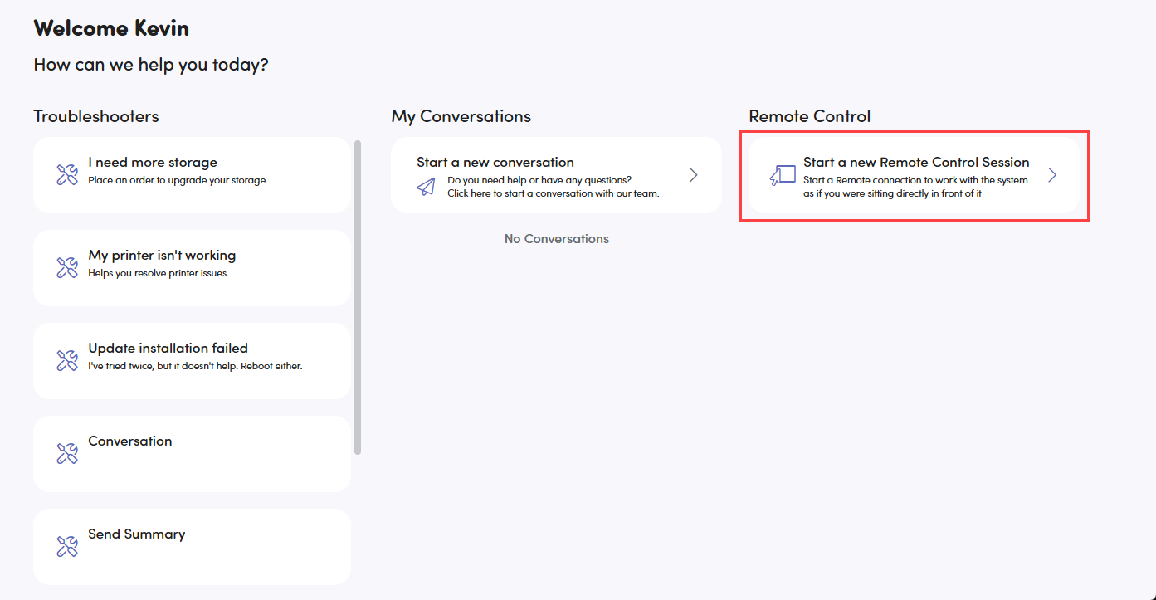Select the Conversation troubleshooter title
1156x600 pixels.
[x=130, y=441]
